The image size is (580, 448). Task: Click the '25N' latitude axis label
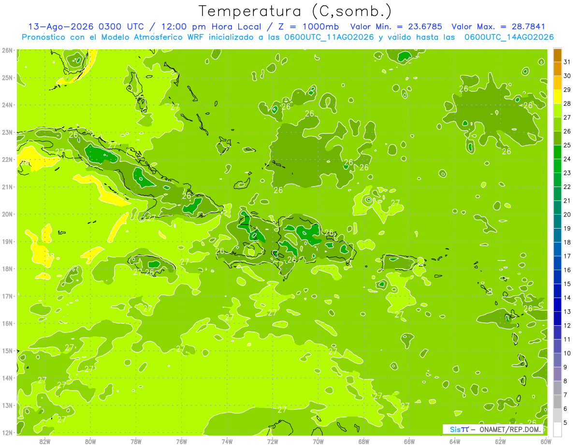[7, 78]
